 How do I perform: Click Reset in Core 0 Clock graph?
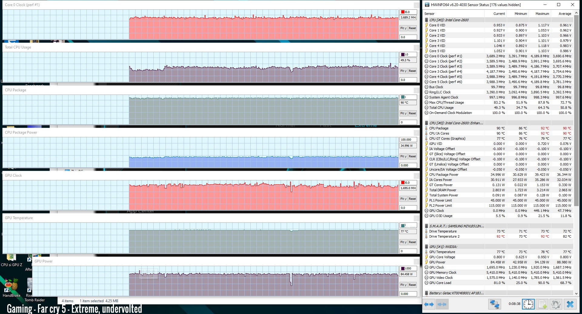(412, 28)
